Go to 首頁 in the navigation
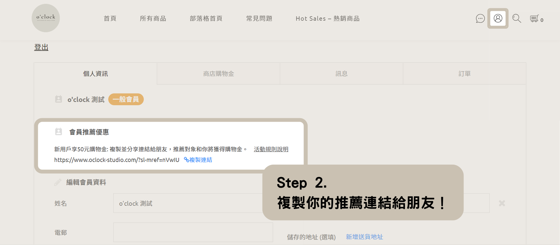The width and height of the screenshot is (560, 245). (110, 19)
